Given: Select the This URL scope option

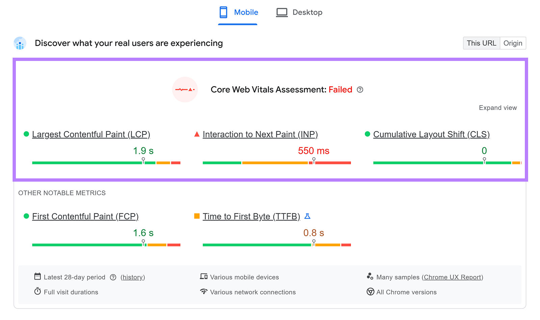Looking at the screenshot, I should tap(481, 43).
